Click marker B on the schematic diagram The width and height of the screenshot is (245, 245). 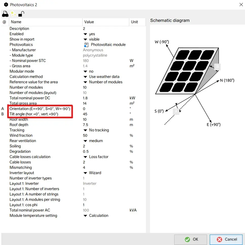(x=217, y=67)
